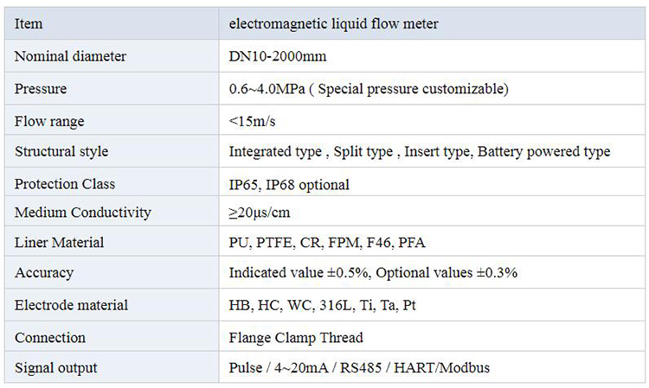This screenshot has width=649, height=388.
Task: Click the "Protection Class" label
Action: [x=65, y=184]
